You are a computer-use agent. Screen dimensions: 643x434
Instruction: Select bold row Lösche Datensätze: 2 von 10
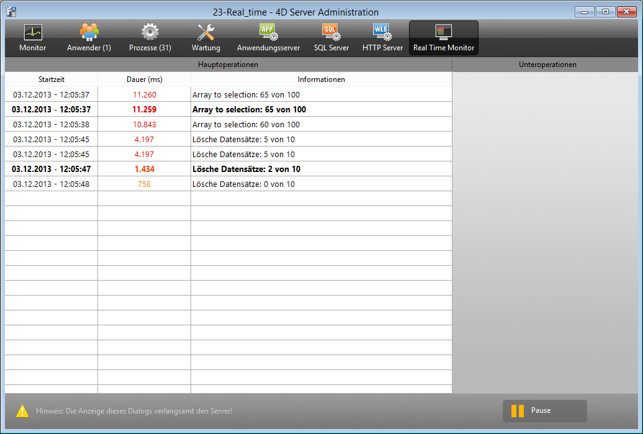click(245, 170)
